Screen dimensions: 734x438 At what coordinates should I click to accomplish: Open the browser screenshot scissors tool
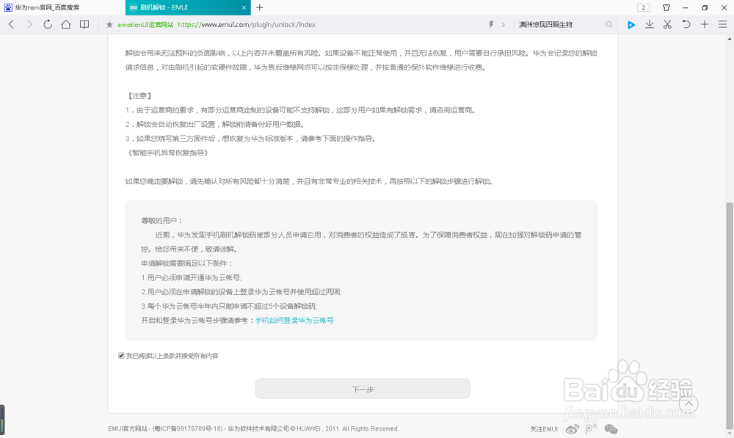(668, 24)
